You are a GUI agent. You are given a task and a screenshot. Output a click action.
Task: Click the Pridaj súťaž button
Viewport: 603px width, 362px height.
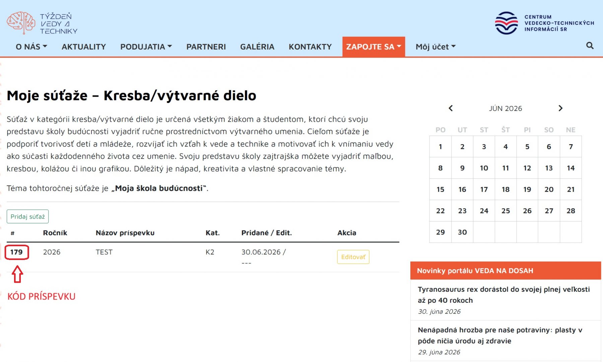27,216
